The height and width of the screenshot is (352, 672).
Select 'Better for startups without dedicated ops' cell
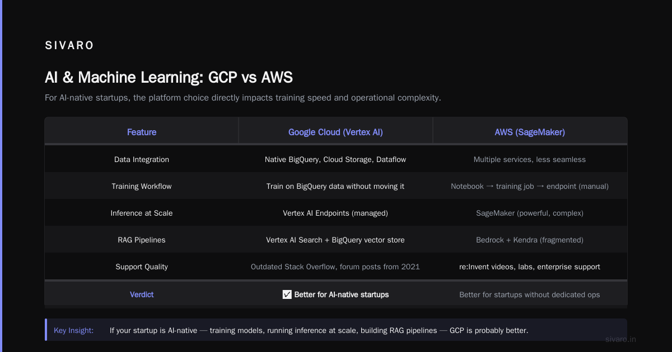pos(530,294)
